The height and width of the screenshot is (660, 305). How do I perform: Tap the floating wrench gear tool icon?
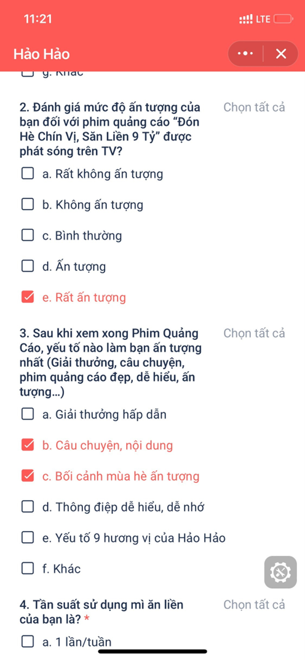click(x=280, y=572)
